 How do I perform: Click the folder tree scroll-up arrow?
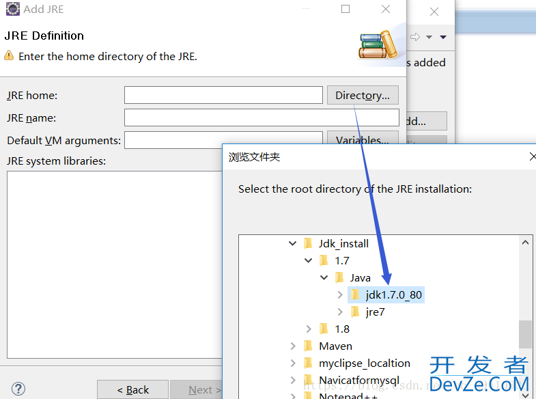click(x=525, y=243)
